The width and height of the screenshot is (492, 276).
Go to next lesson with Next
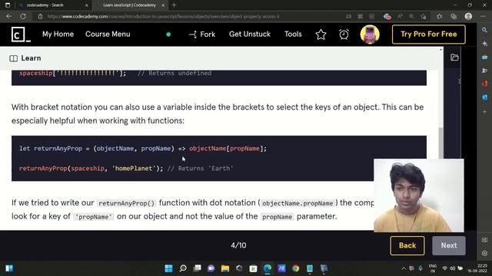pos(449,245)
